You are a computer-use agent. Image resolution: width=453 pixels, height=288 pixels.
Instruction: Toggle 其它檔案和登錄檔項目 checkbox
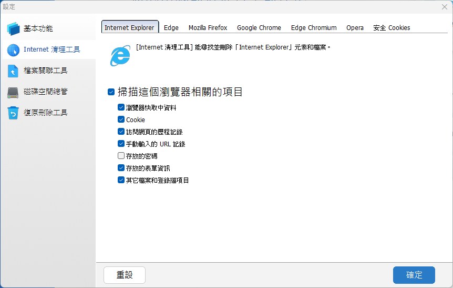point(121,180)
